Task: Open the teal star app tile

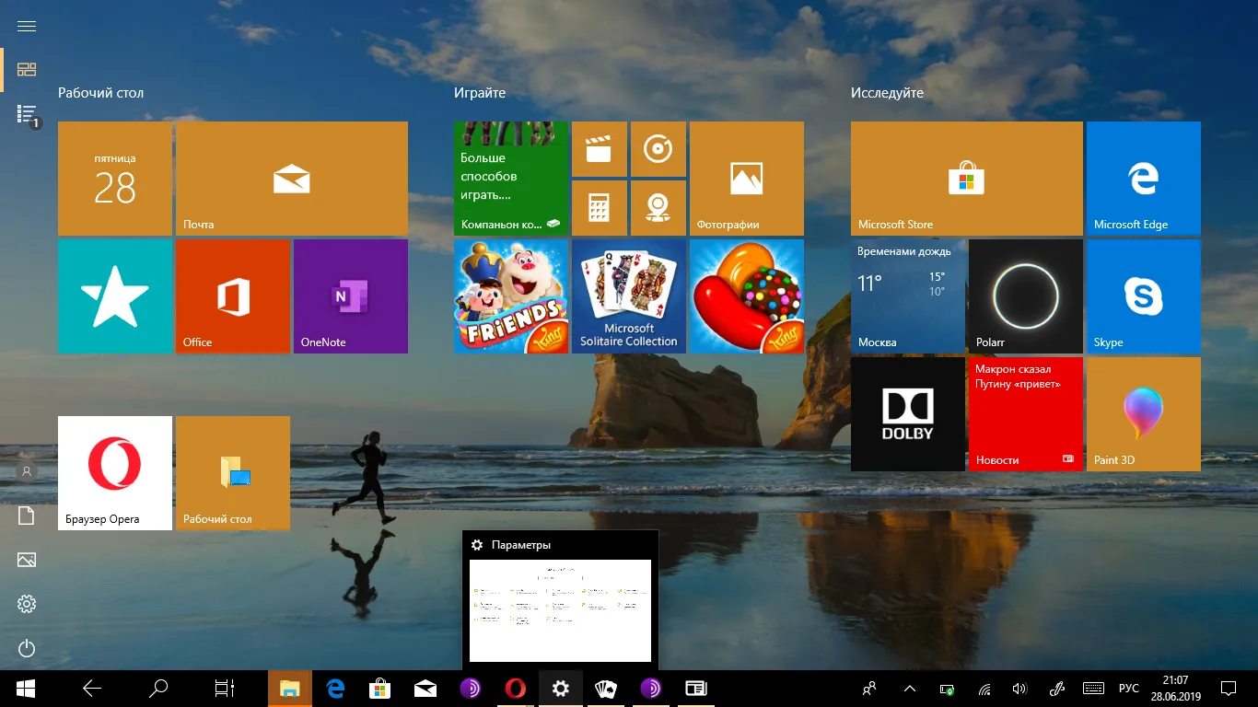Action: [x=115, y=296]
